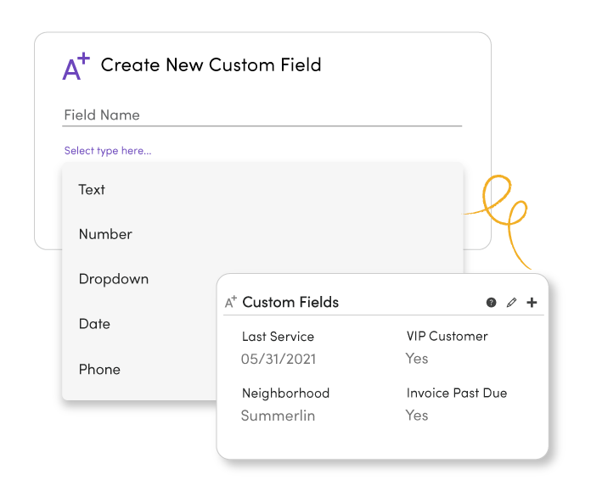
Task: Click the small A+ Custom Fields panel icon
Action: coord(231,303)
